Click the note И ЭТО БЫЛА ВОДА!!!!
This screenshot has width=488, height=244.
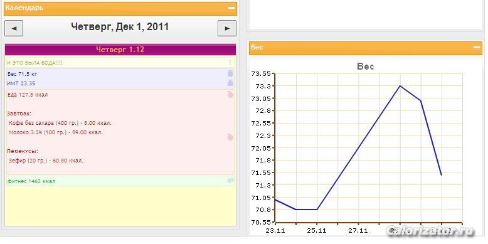coord(34,63)
